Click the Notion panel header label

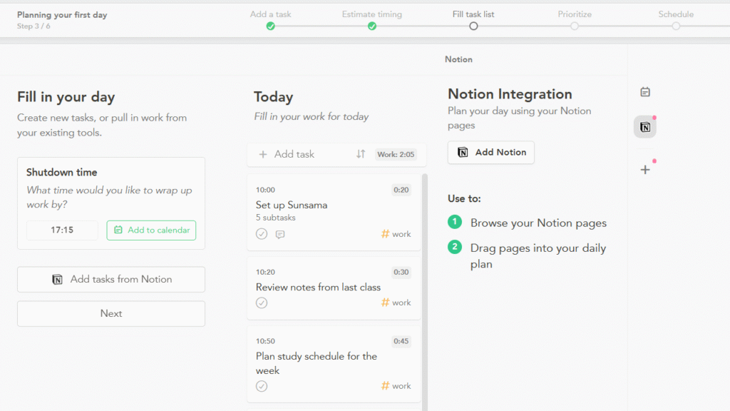tap(458, 59)
